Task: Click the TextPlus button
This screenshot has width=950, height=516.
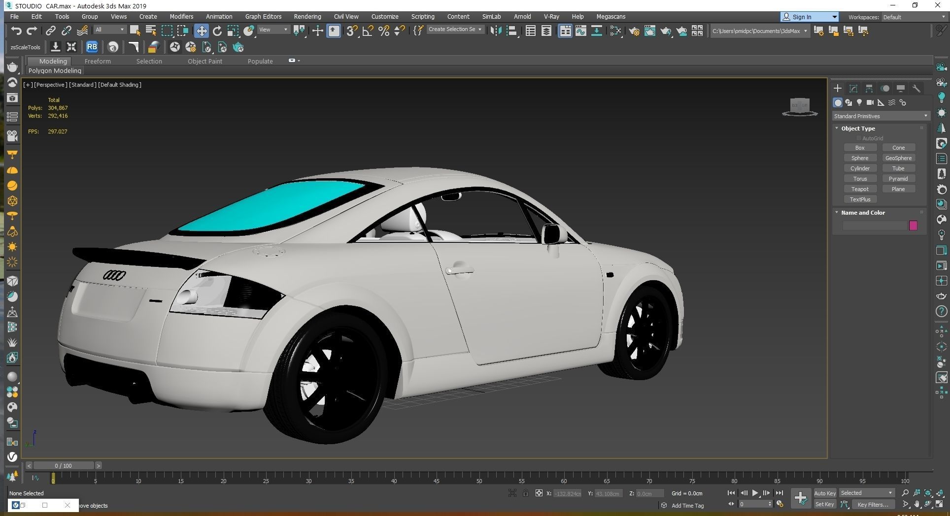Action: point(860,199)
